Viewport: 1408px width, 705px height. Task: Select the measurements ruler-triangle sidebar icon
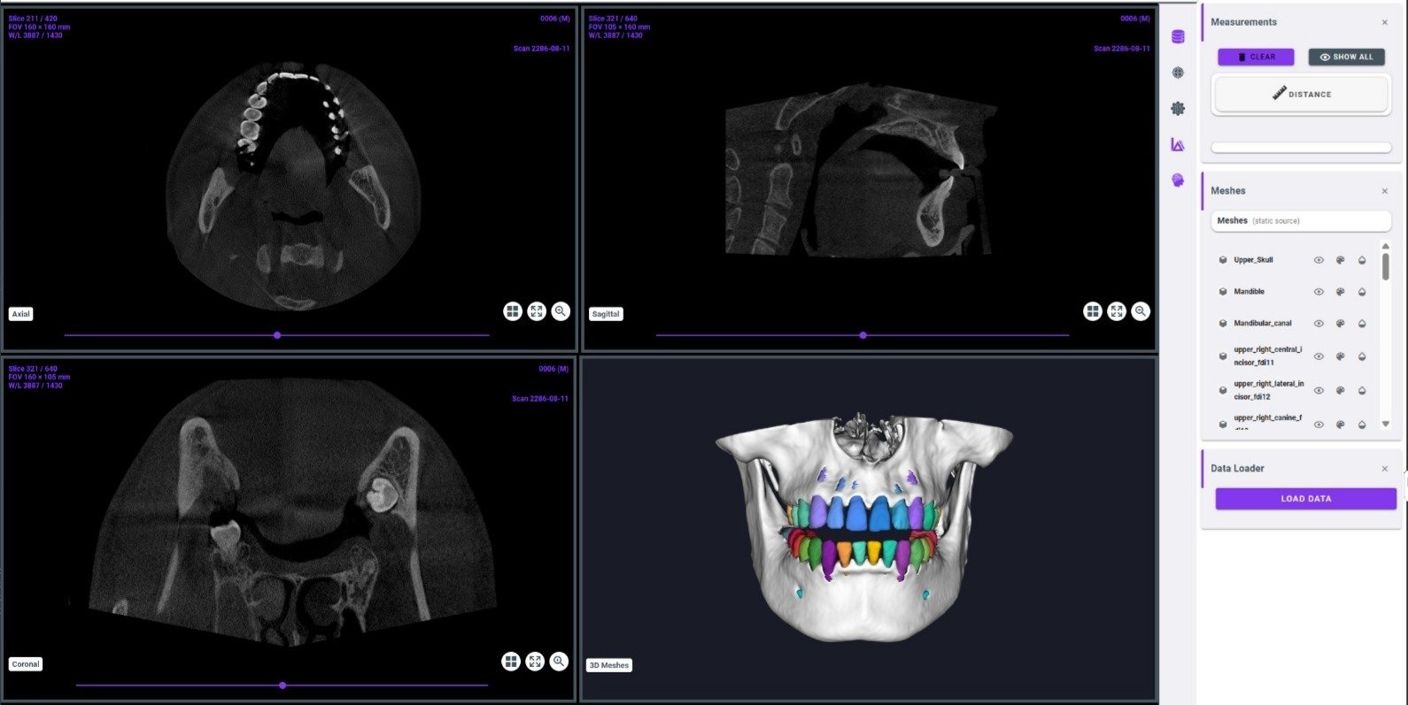(1178, 145)
